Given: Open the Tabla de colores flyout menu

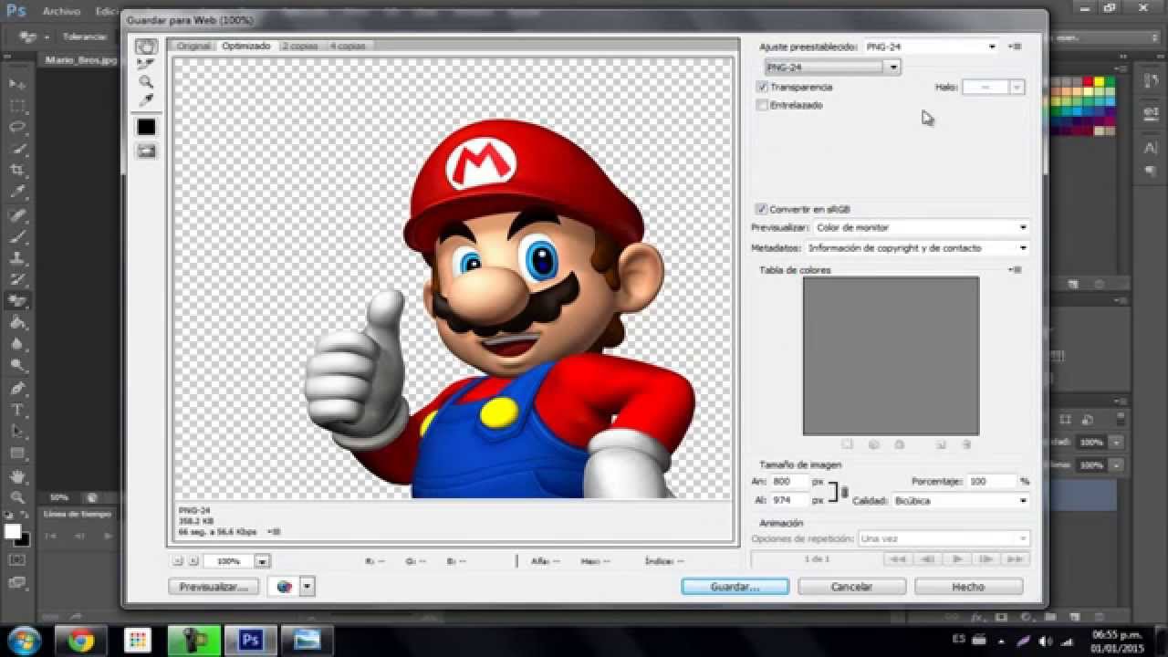Looking at the screenshot, I should (x=1016, y=270).
